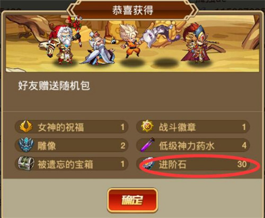
Task: Click the 好友赠送随机包 description text
Action: pos(54,86)
